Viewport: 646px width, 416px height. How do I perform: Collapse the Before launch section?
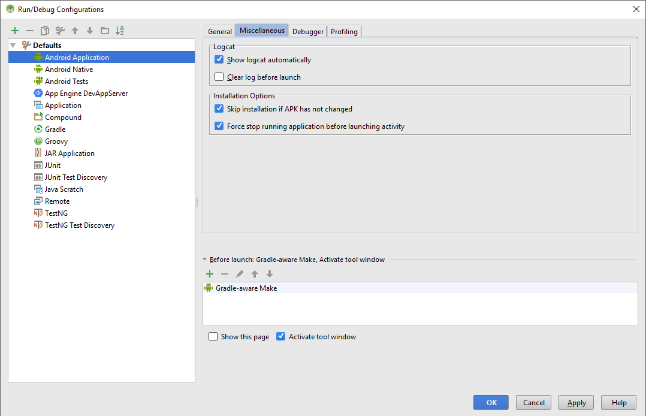coord(205,260)
